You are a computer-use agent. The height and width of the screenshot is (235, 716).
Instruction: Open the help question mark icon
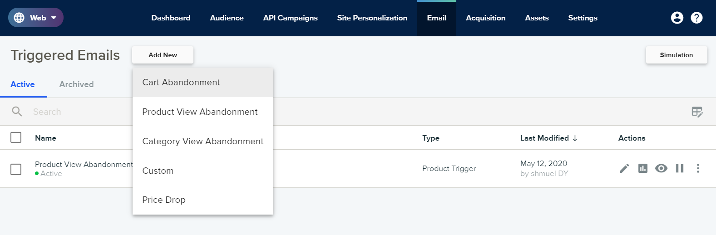pyautogui.click(x=696, y=18)
